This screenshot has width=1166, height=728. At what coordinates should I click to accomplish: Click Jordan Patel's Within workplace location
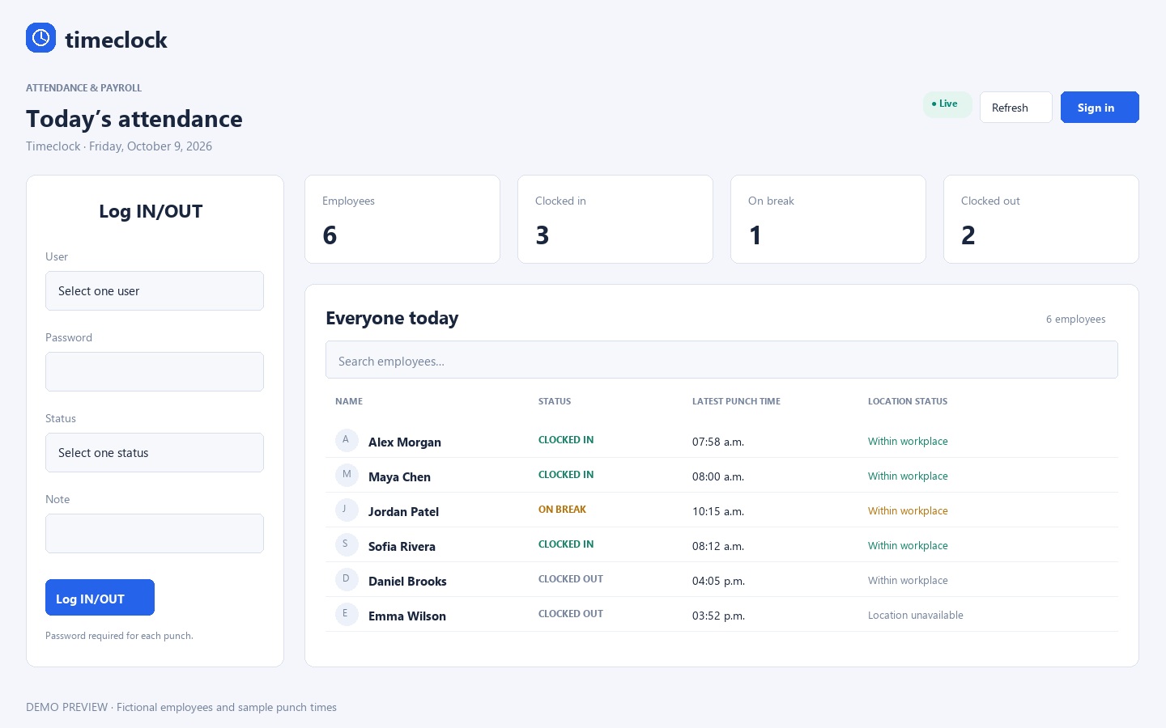click(x=908, y=511)
